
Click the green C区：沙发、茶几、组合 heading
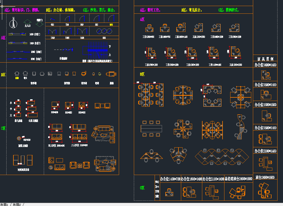coord(99,10)
